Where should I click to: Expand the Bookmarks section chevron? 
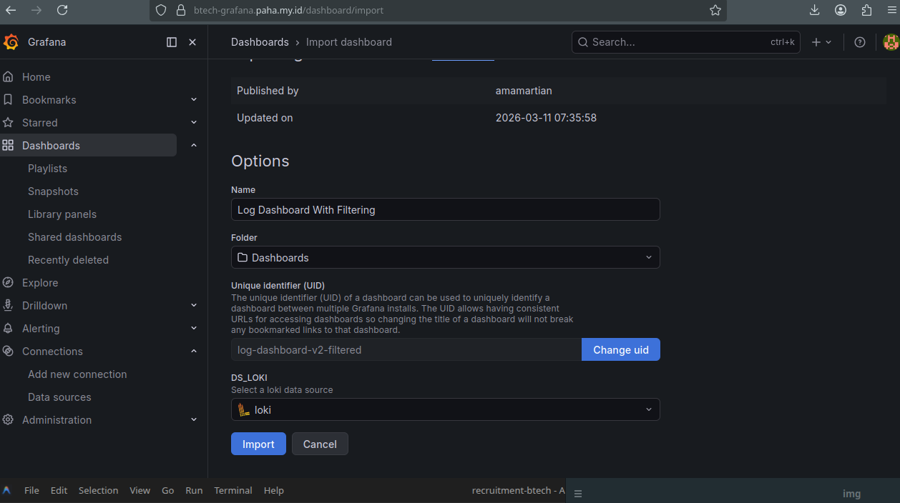[x=194, y=99]
